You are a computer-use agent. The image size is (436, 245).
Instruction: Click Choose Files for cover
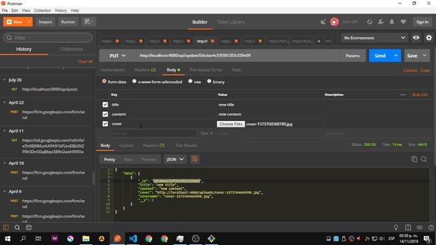coord(230,124)
